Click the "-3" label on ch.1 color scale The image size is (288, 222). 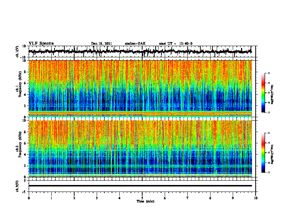pos(268,73)
